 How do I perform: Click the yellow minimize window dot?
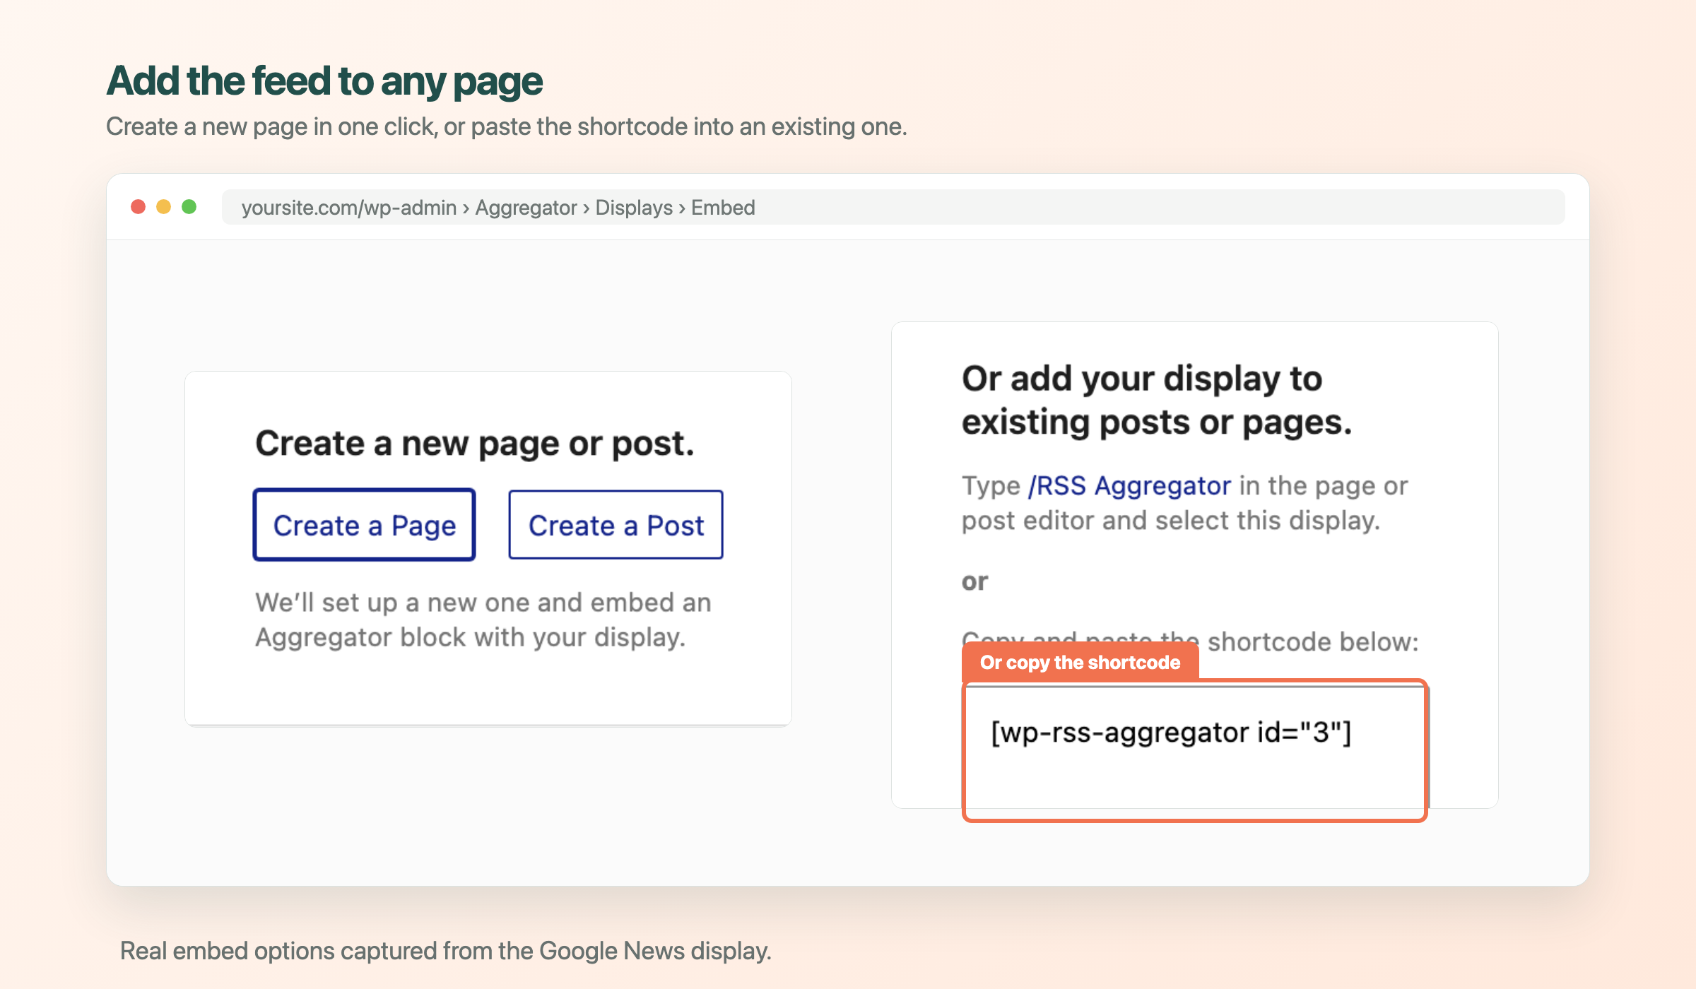click(163, 206)
